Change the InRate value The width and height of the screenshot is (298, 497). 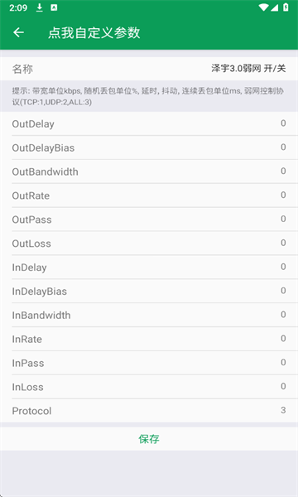click(283, 338)
